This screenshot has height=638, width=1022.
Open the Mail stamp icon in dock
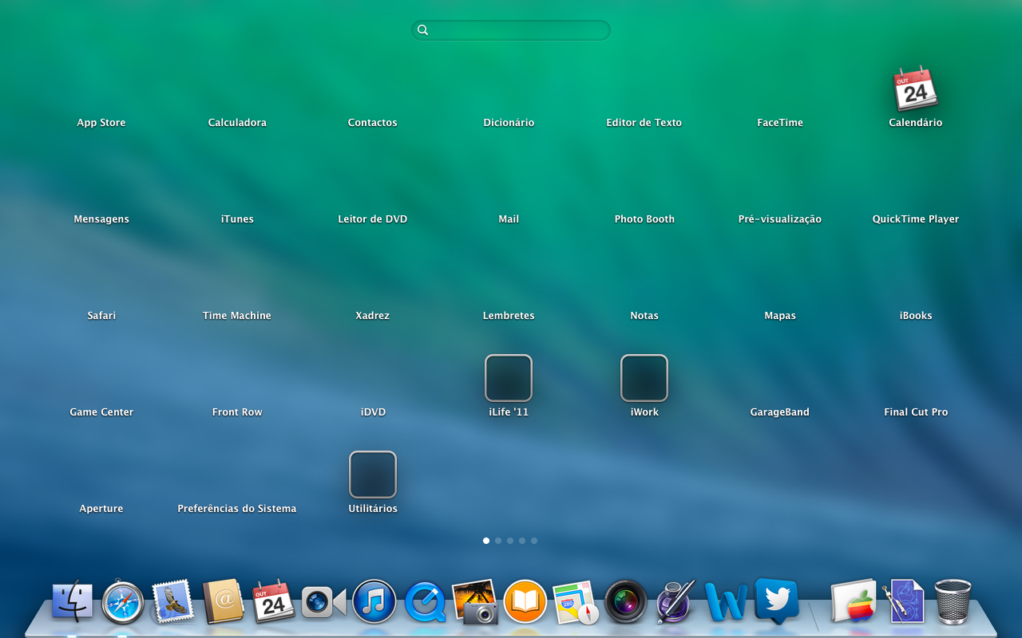(173, 602)
